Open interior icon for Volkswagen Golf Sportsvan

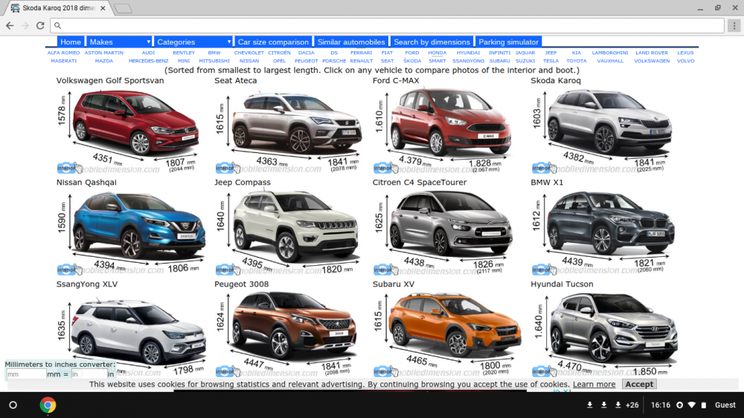[69, 168]
